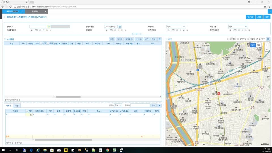Enable the 지도연동 checkbox
Image resolution: width=272 pixels, height=153 pixels.
(x=228, y=39)
